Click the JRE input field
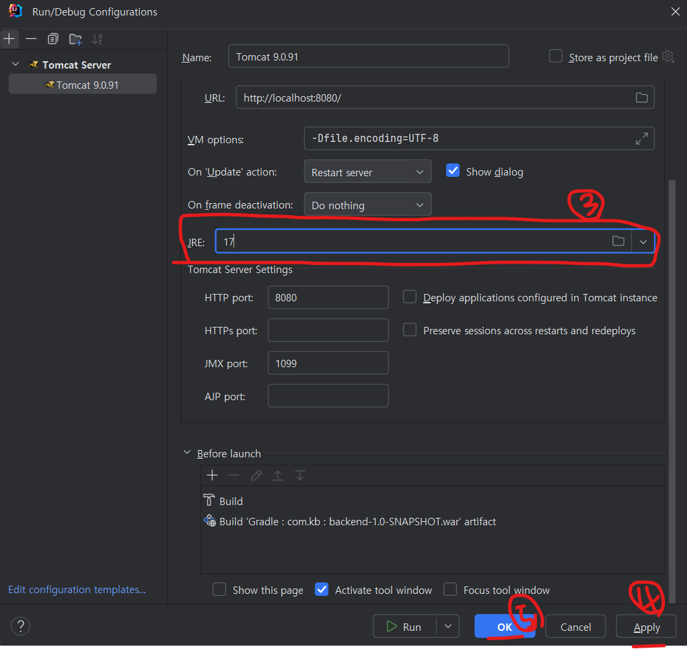Image resolution: width=687 pixels, height=649 pixels. pyautogui.click(x=412, y=241)
